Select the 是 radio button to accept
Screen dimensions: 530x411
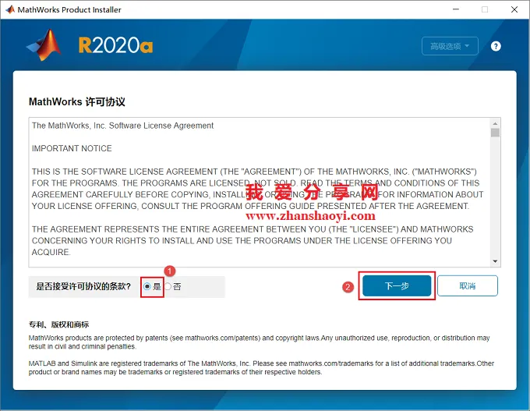pyautogui.click(x=147, y=286)
